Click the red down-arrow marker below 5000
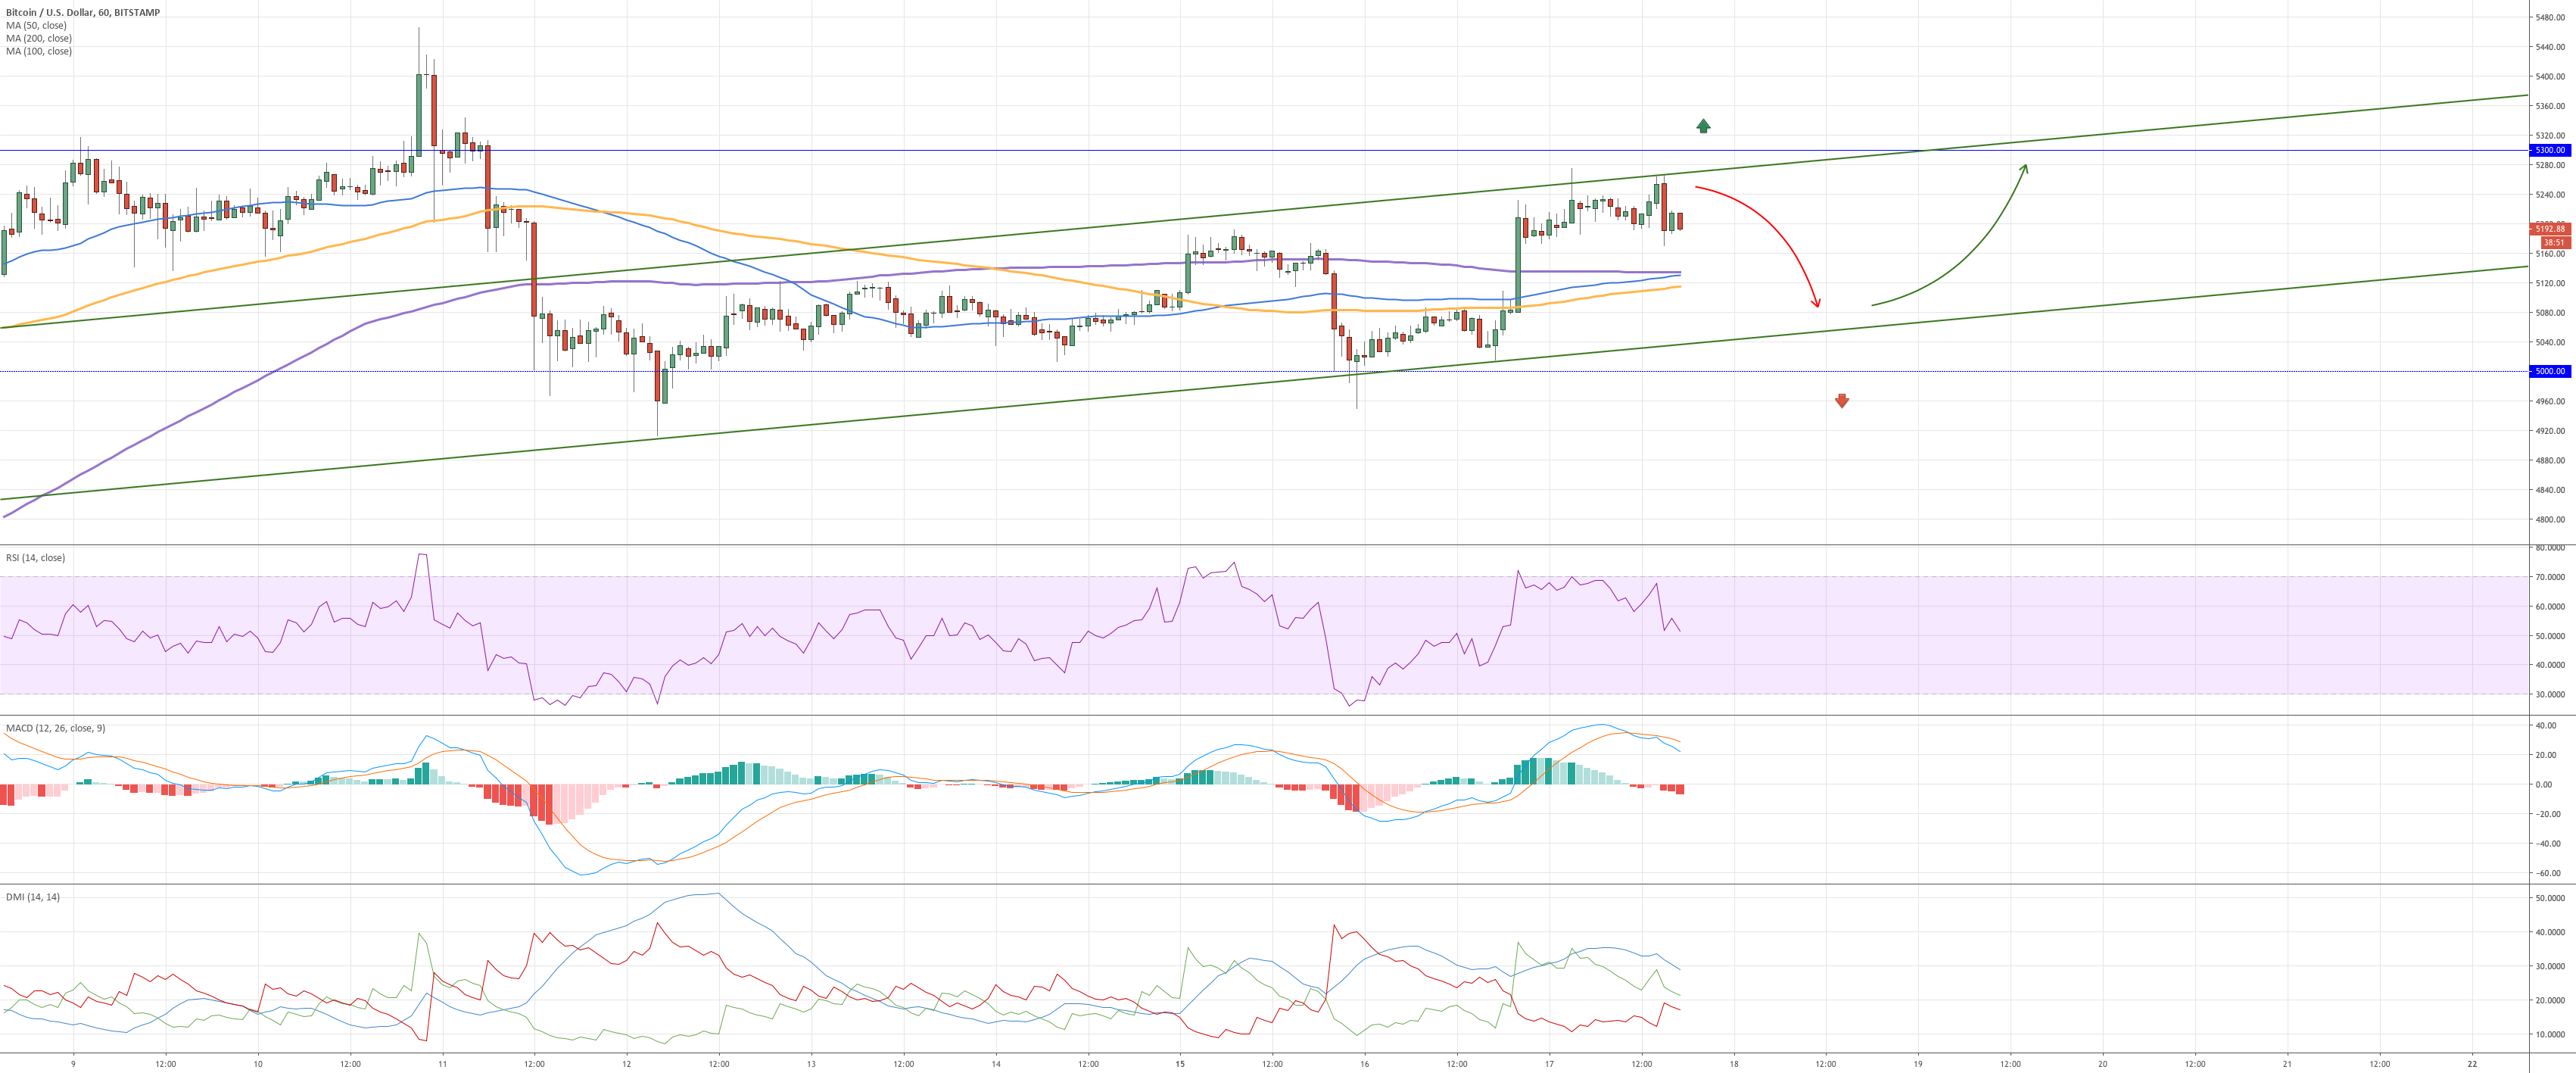This screenshot has width=2576, height=1073. coord(1841,401)
